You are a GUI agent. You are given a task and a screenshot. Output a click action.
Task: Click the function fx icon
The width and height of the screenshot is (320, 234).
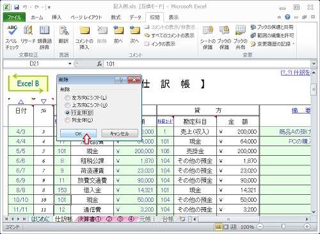(99, 63)
